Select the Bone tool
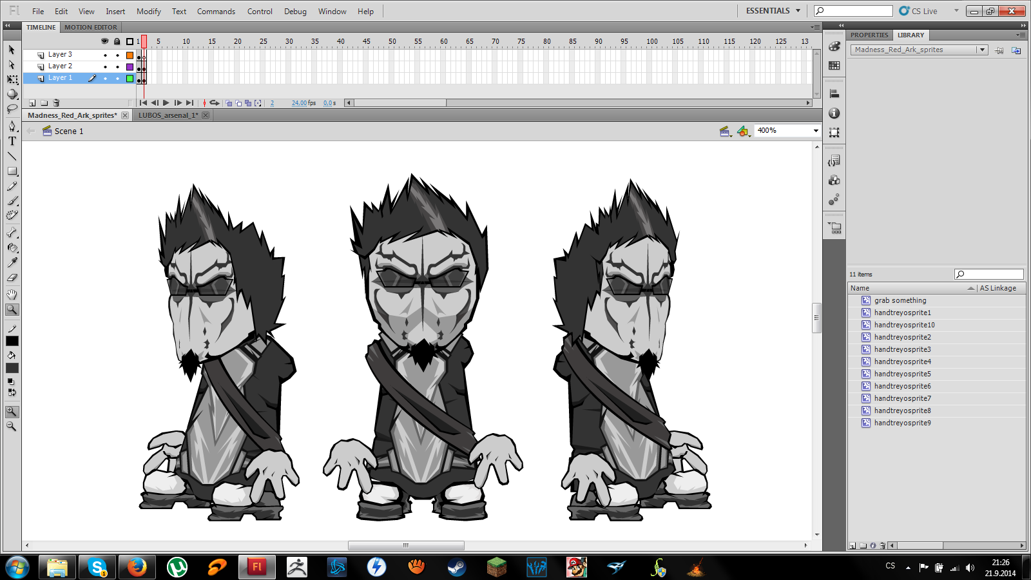 pyautogui.click(x=12, y=233)
